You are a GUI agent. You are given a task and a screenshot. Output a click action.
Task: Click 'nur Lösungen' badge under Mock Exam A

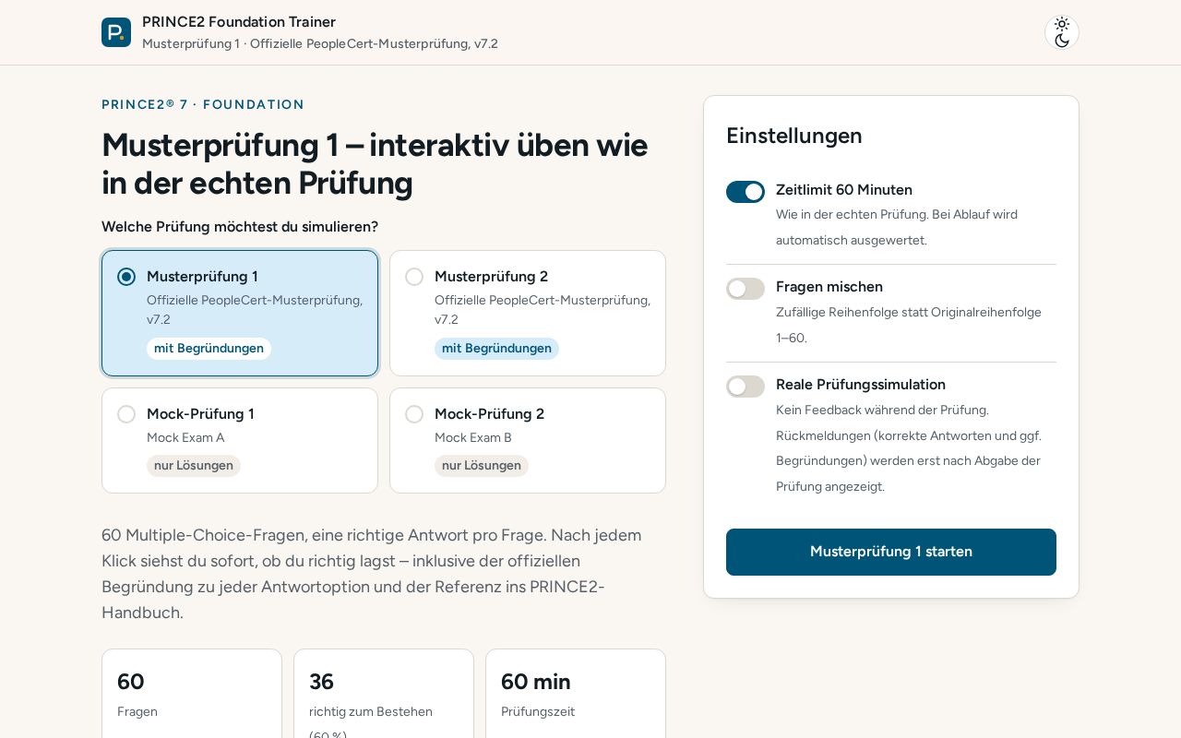click(194, 465)
